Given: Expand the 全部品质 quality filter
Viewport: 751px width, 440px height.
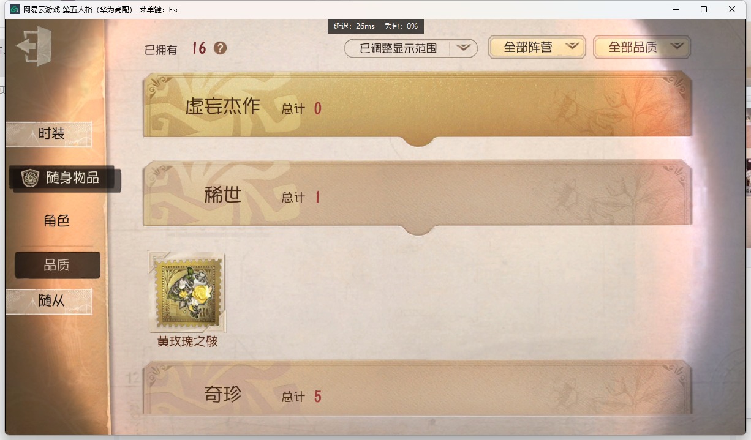Looking at the screenshot, I should click(x=642, y=47).
